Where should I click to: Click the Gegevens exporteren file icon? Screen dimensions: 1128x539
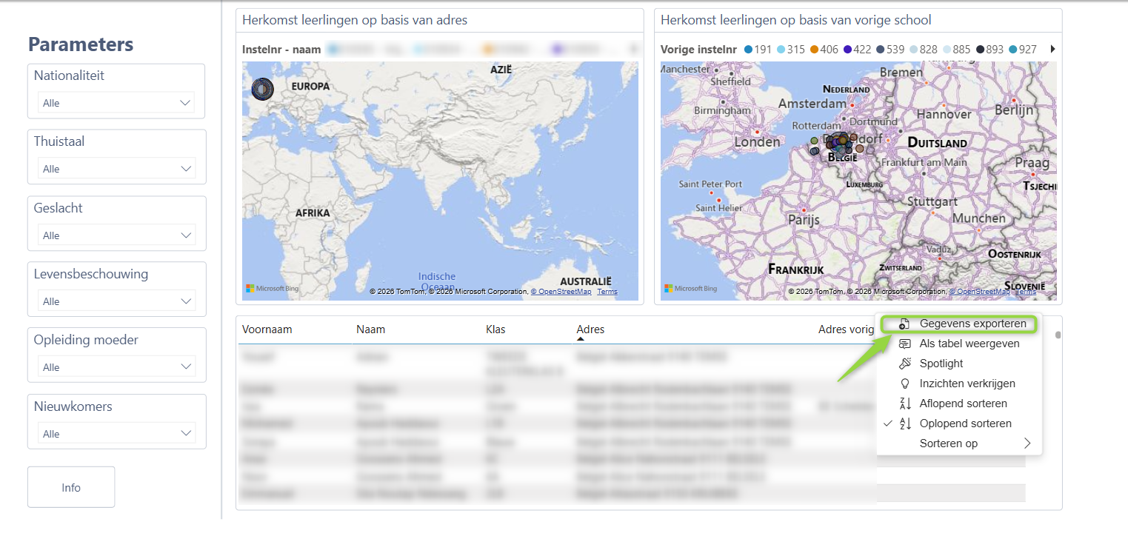coord(904,324)
